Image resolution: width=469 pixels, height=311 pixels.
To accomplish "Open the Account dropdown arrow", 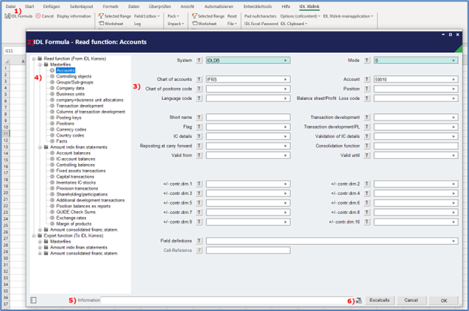I will coord(454,79).
